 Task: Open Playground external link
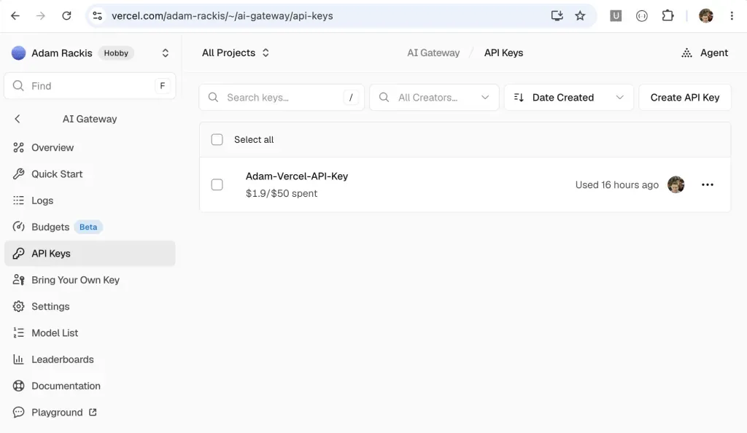(x=90, y=412)
